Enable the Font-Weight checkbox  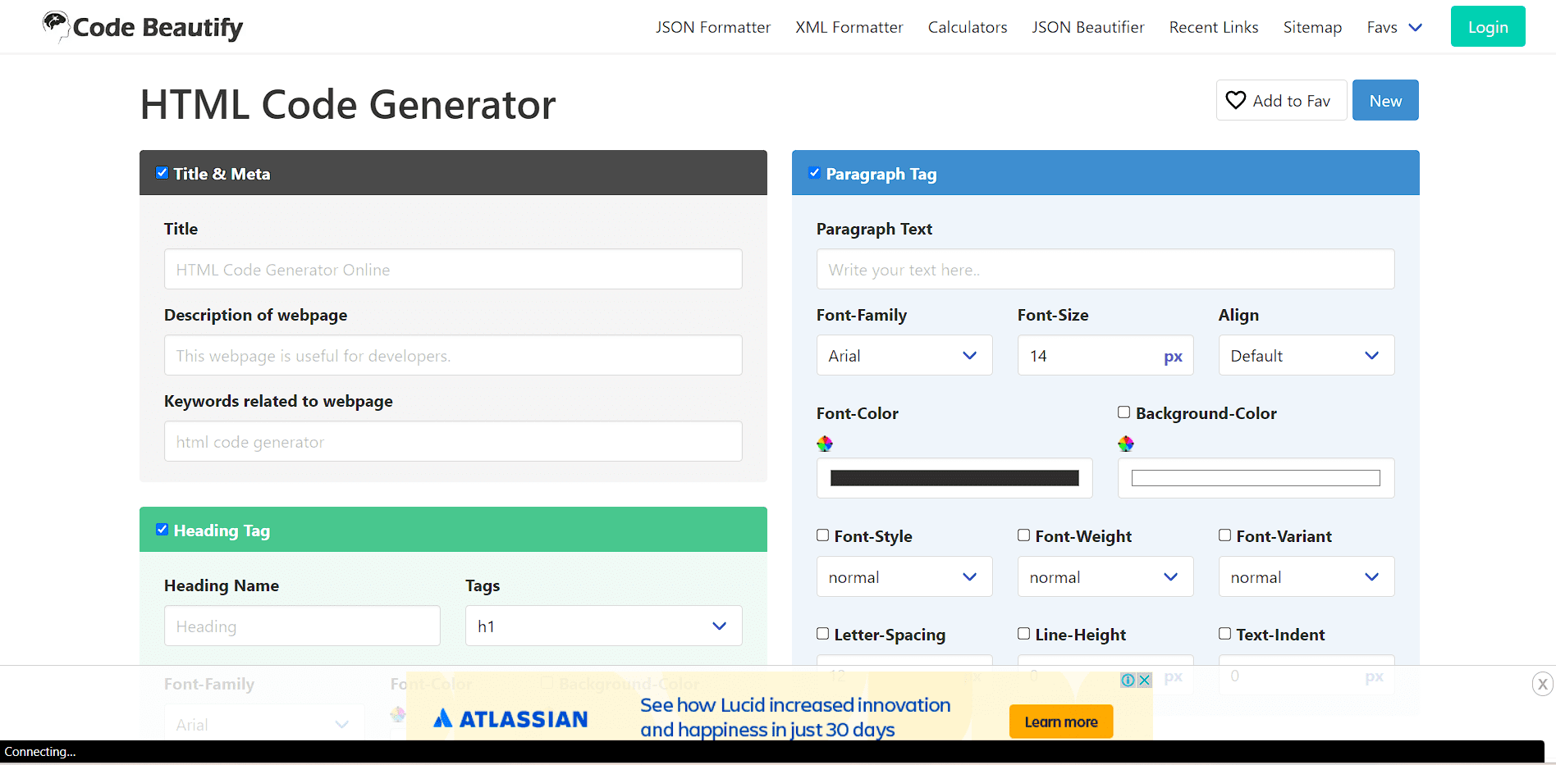tap(1023, 535)
